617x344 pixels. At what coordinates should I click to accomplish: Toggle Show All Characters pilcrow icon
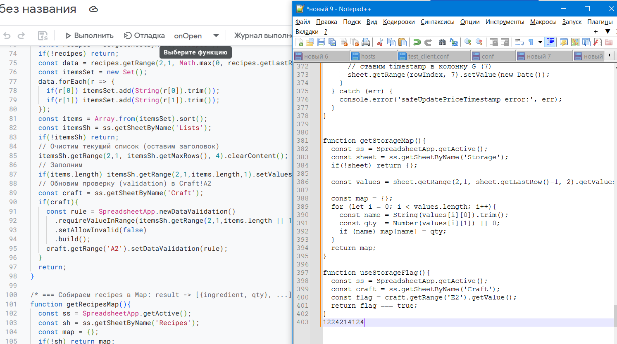click(x=531, y=42)
